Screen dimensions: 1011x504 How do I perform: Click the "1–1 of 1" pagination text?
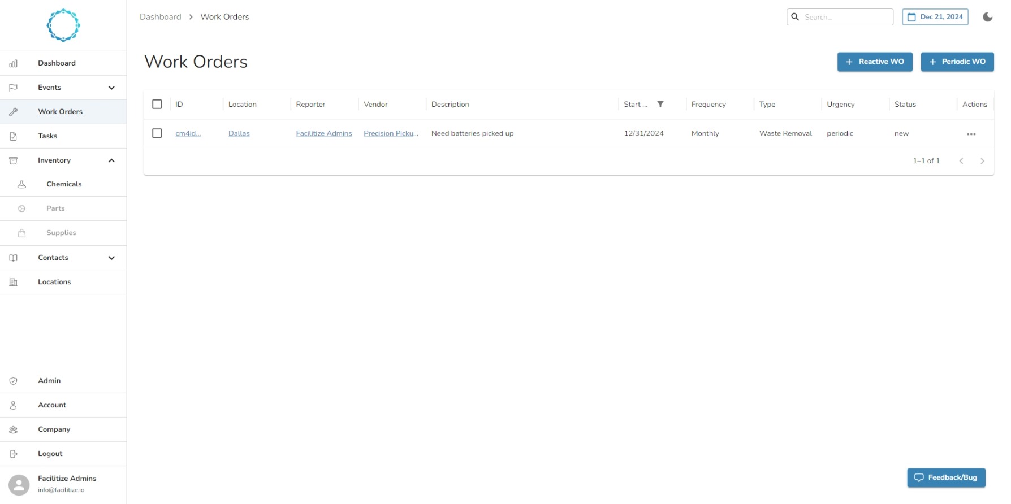pos(926,161)
